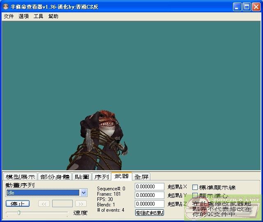Toggle the 顯示準心 crosshair checkbox
Image resolution: width=263 pixels, height=222 pixels.
pos(195,196)
